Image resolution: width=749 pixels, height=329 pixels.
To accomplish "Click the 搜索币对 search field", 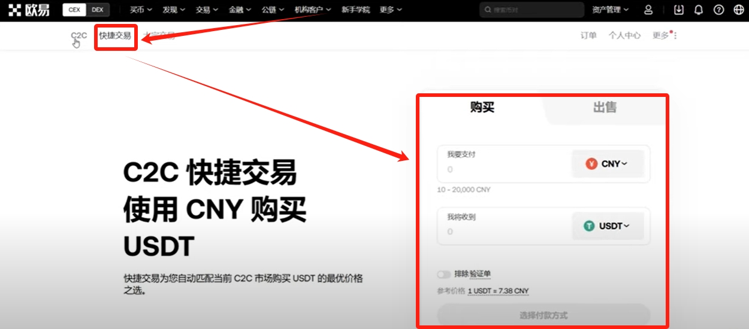I will [x=531, y=10].
